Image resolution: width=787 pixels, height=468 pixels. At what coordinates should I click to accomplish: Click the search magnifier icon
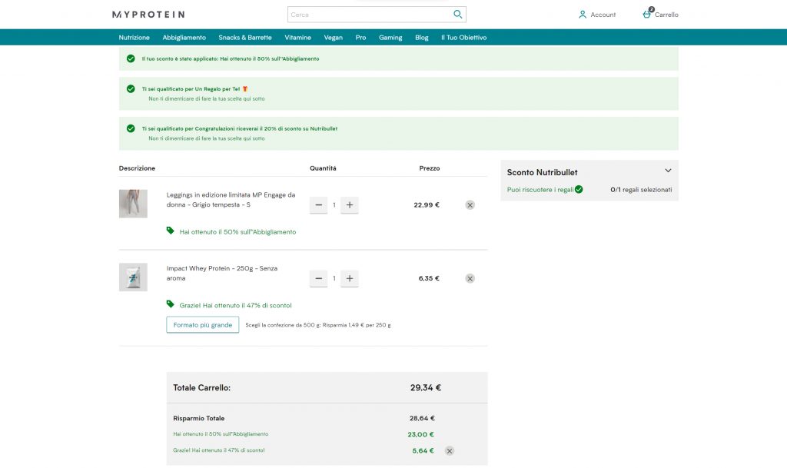(458, 15)
